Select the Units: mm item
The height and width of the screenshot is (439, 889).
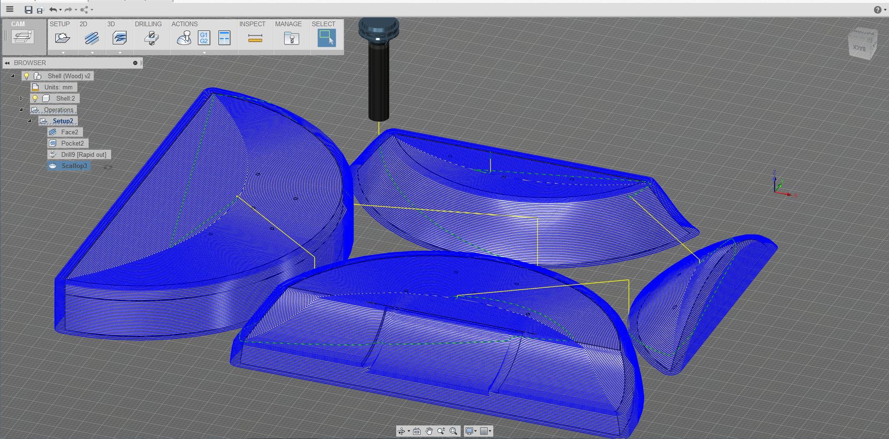coord(54,87)
